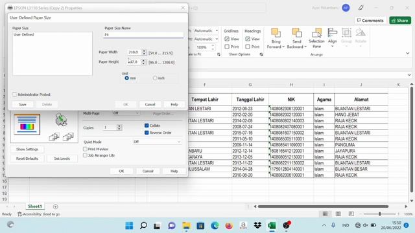Expand Send Backward dropdown arrow

305,47
